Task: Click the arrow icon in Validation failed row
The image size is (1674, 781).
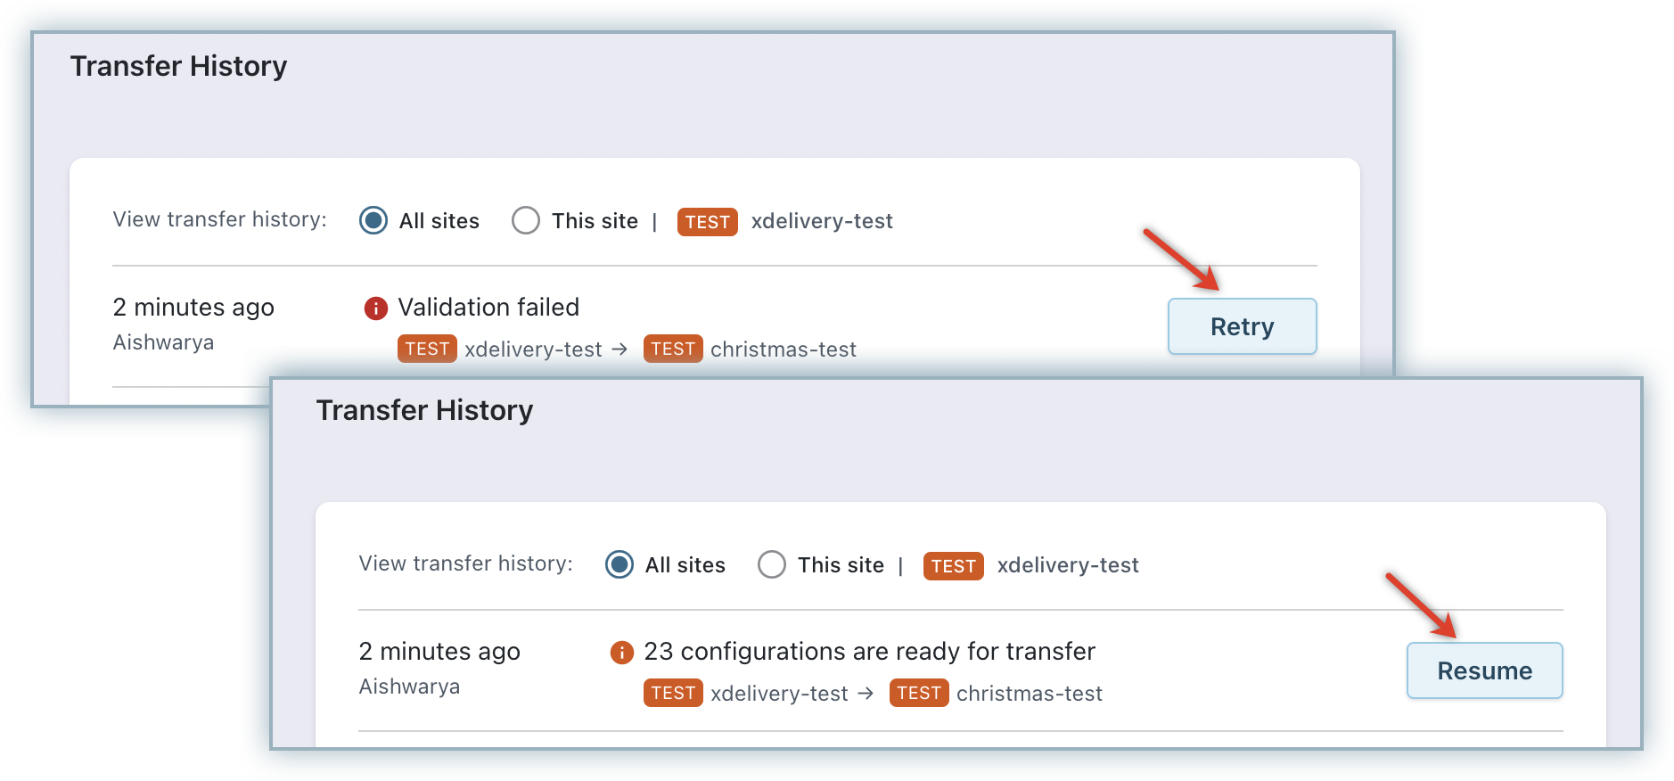Action: 620,349
